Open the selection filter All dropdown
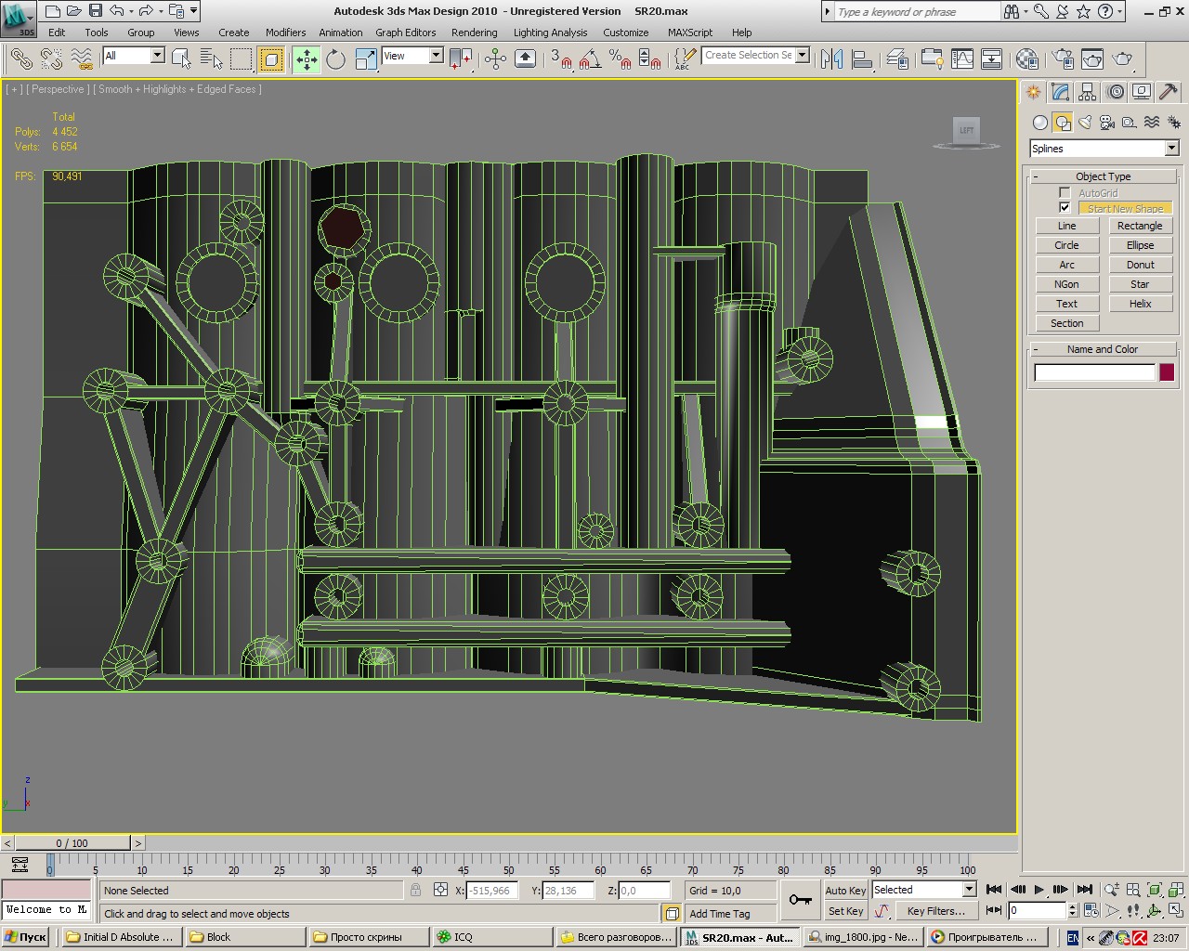The width and height of the screenshot is (1189, 951). [x=157, y=56]
